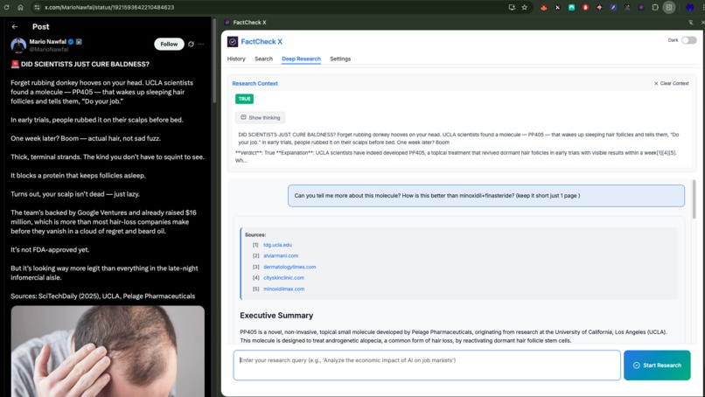705x397 pixels.
Task: Click the affiliate badge beside Mario Nawfal
Action: [79, 42]
